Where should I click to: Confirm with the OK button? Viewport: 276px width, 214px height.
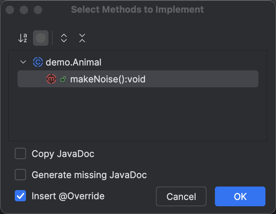[240, 196]
